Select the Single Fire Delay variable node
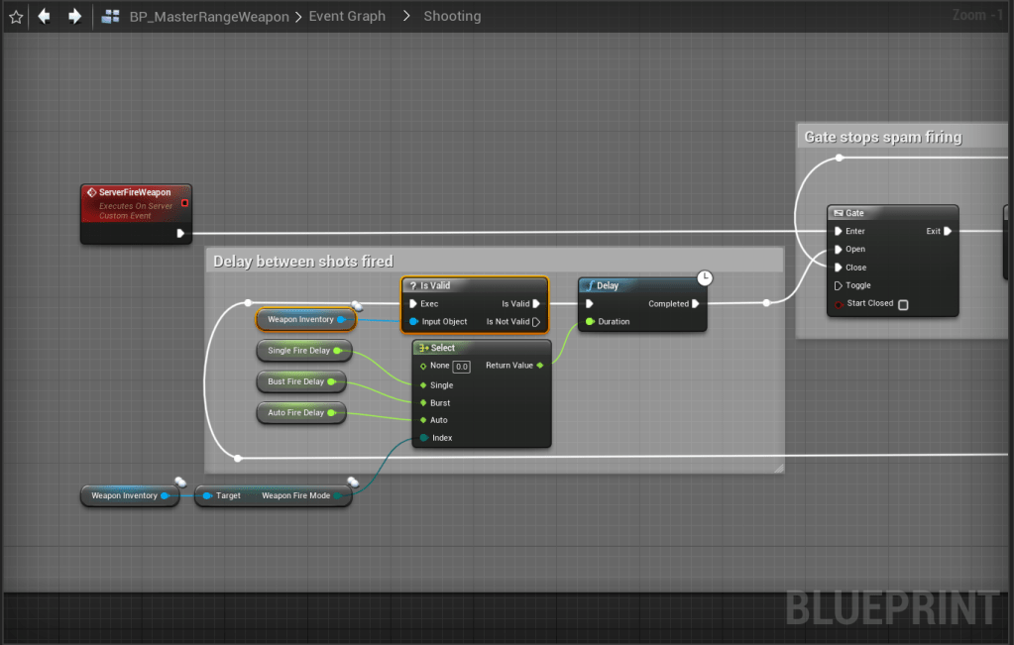 coord(304,351)
